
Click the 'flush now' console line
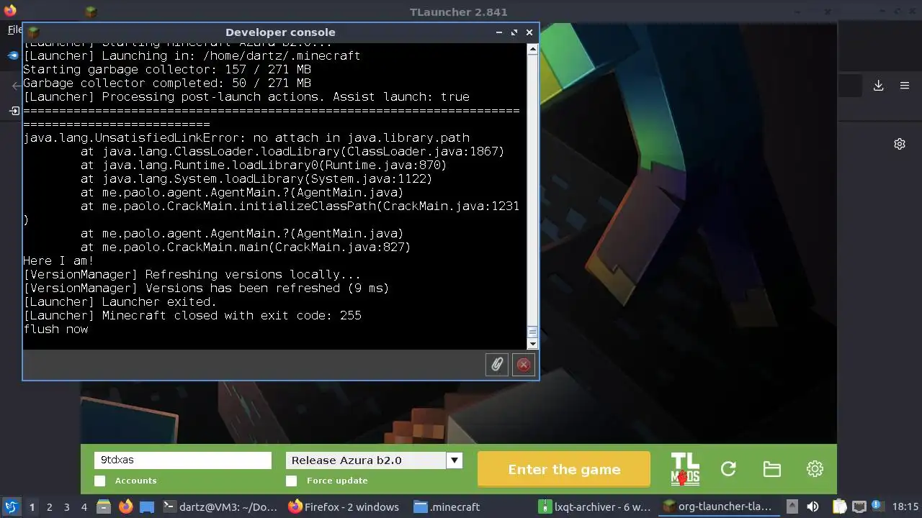55,329
